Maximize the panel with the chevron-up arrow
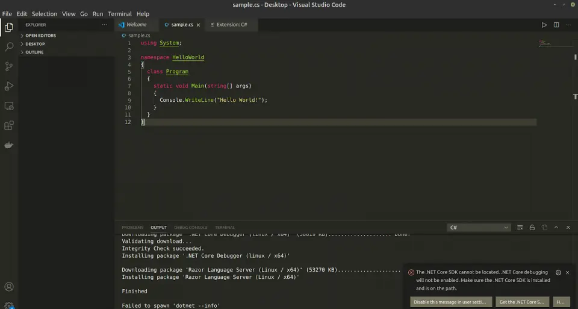578x309 pixels. coord(556,228)
